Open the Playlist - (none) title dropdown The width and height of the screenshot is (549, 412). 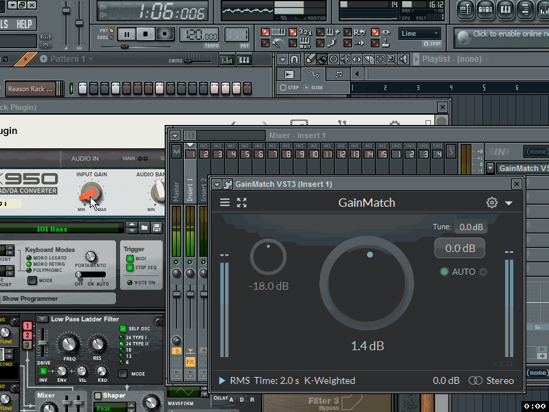(x=456, y=59)
